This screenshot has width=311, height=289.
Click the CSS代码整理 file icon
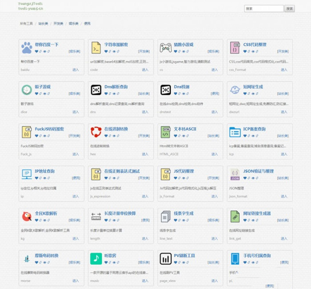[235, 48]
